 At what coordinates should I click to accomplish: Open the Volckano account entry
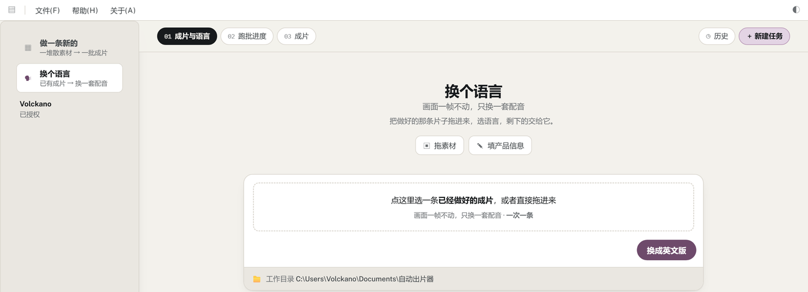(35, 104)
